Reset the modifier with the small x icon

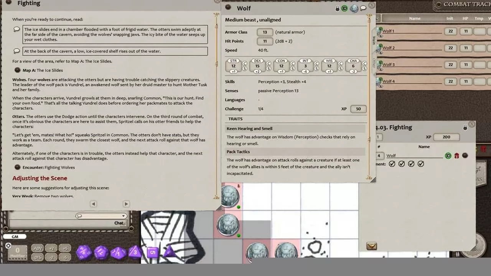8,246
